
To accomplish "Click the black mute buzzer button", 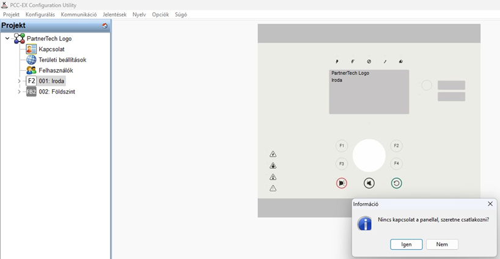I will pyautogui.click(x=369, y=183).
